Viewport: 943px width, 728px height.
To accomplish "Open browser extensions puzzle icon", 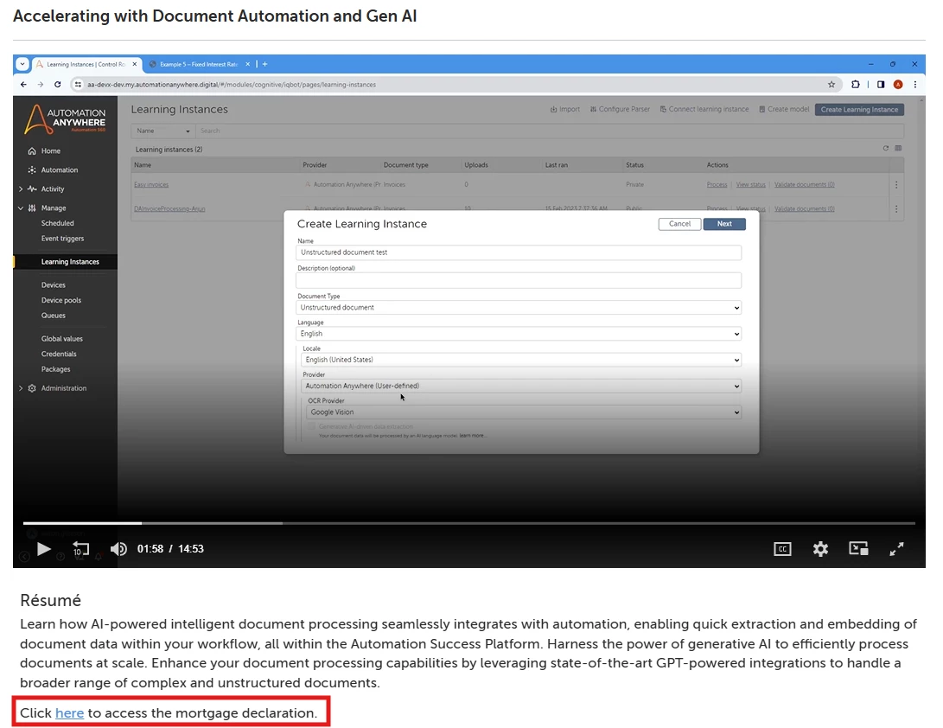I will (x=855, y=85).
